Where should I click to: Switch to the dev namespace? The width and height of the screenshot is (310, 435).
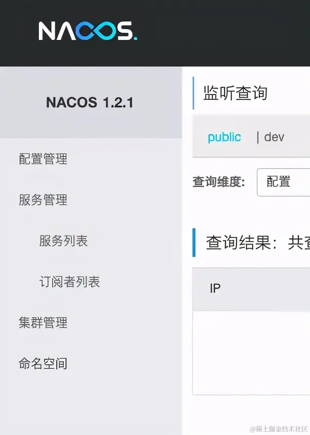tap(274, 137)
